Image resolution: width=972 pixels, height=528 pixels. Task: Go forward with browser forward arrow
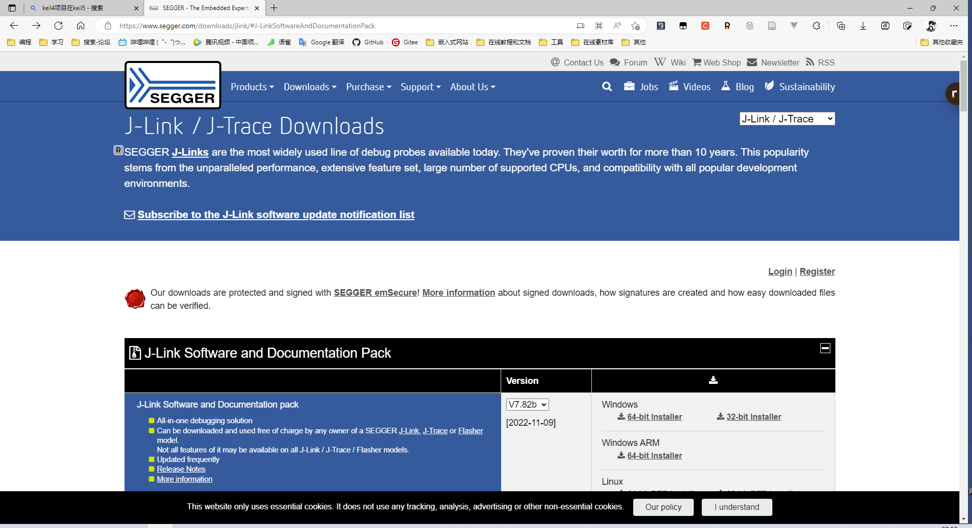(x=36, y=26)
